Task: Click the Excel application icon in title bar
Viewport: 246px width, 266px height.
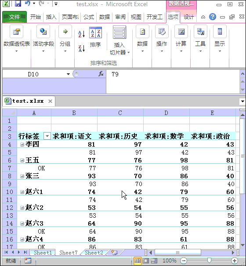Action: [x=6, y=4]
